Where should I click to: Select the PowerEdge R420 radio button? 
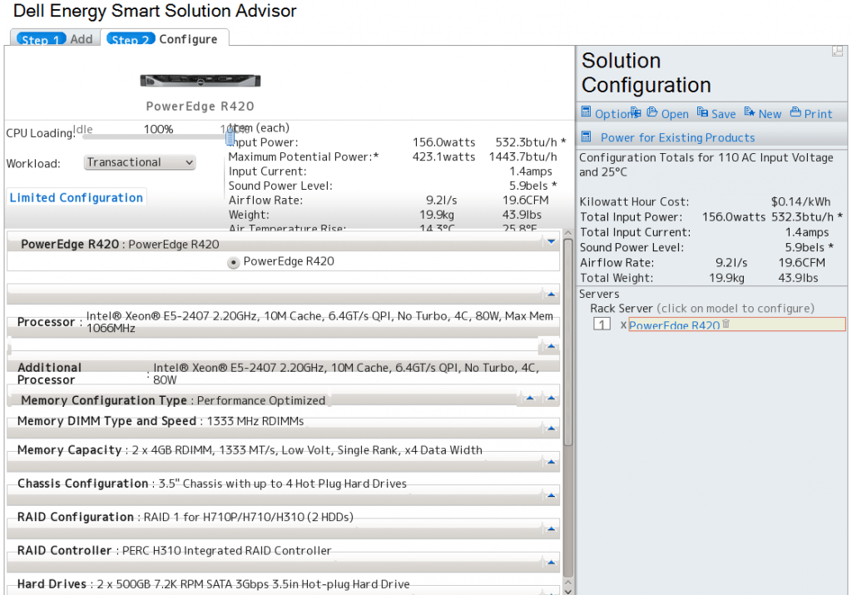point(233,263)
